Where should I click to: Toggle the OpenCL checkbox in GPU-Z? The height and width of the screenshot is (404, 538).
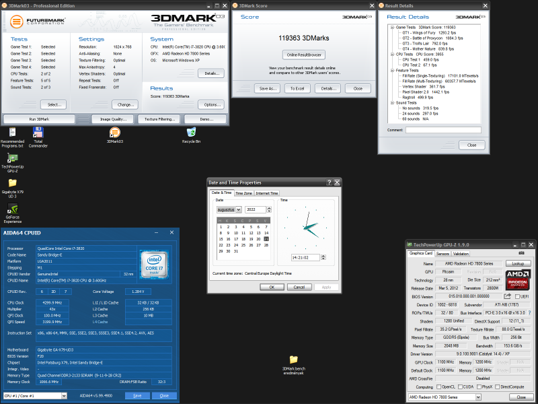pos(438,386)
